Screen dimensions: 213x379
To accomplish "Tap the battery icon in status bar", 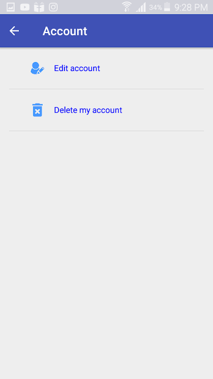I will point(167,7).
